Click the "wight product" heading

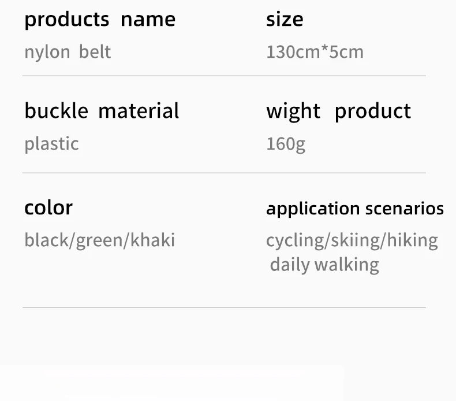[x=338, y=111]
